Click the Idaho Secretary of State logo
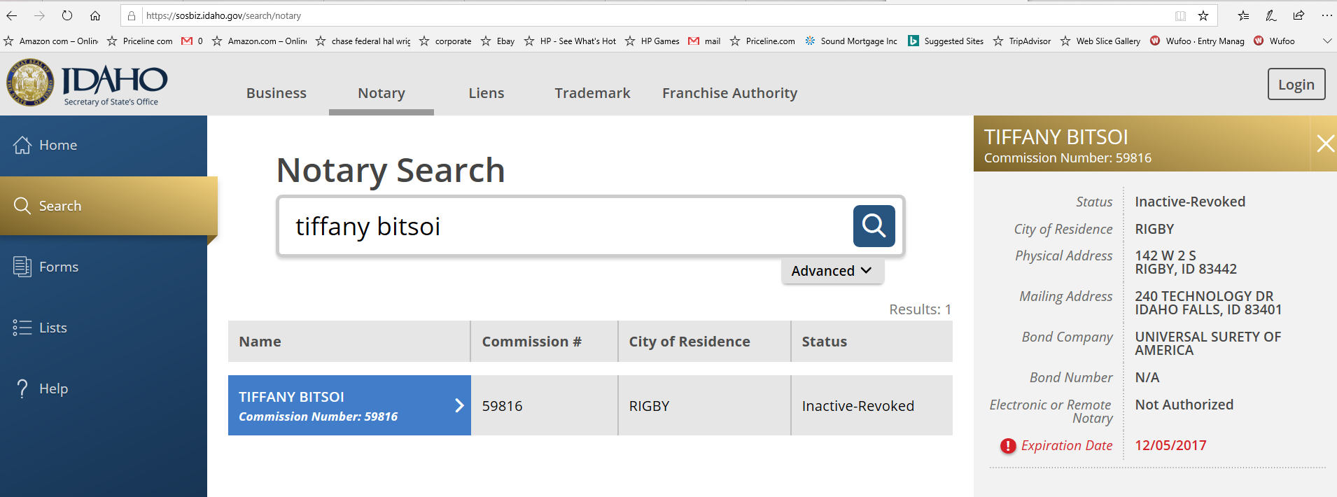Viewport: 1337px width, 497px height. click(87, 83)
